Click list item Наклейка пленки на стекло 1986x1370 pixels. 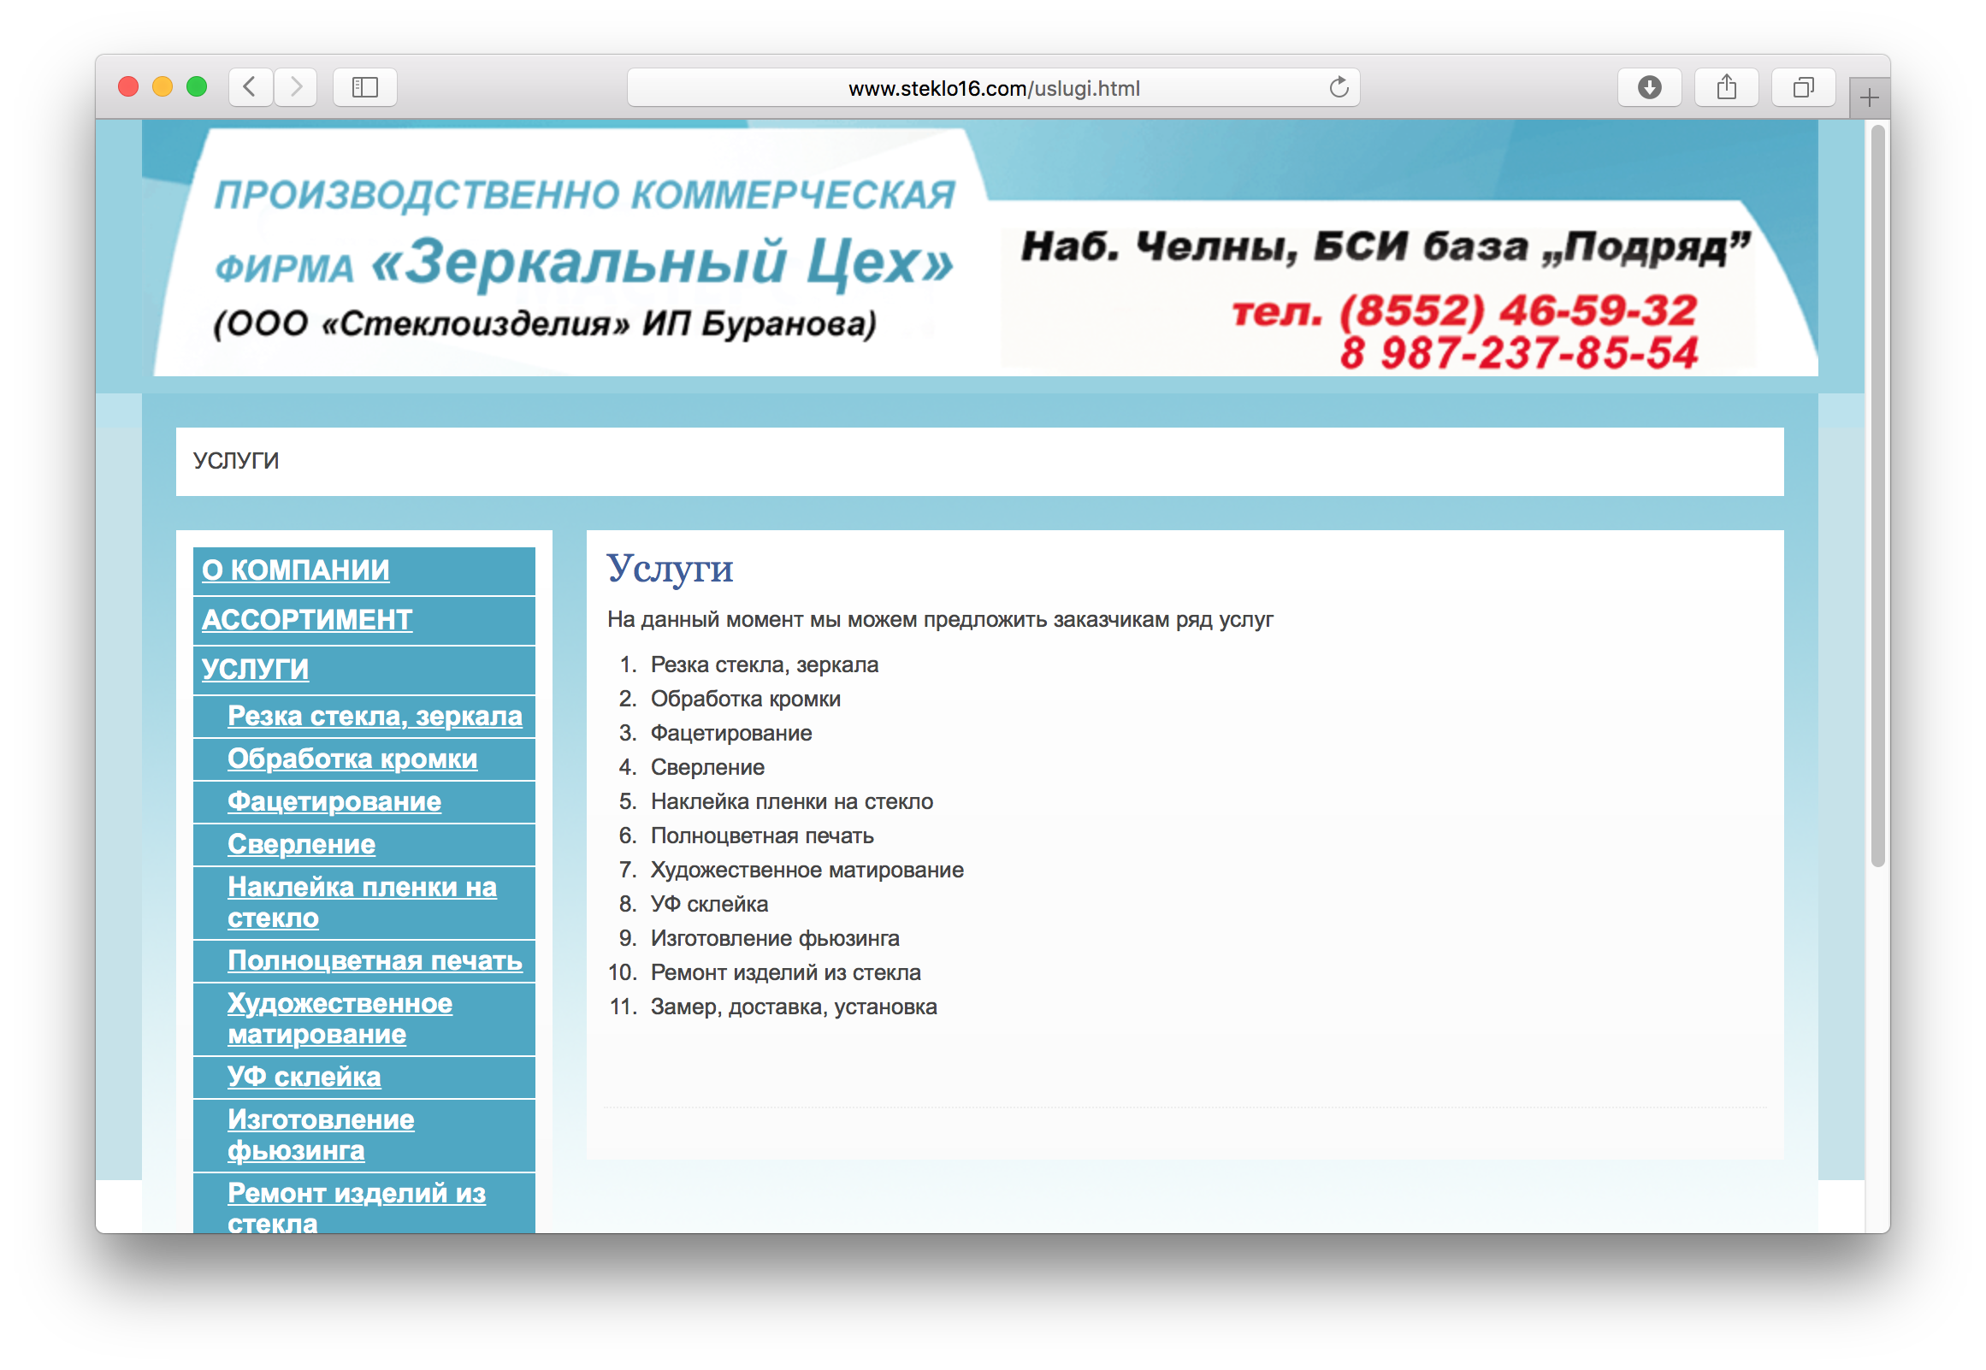pos(792,803)
